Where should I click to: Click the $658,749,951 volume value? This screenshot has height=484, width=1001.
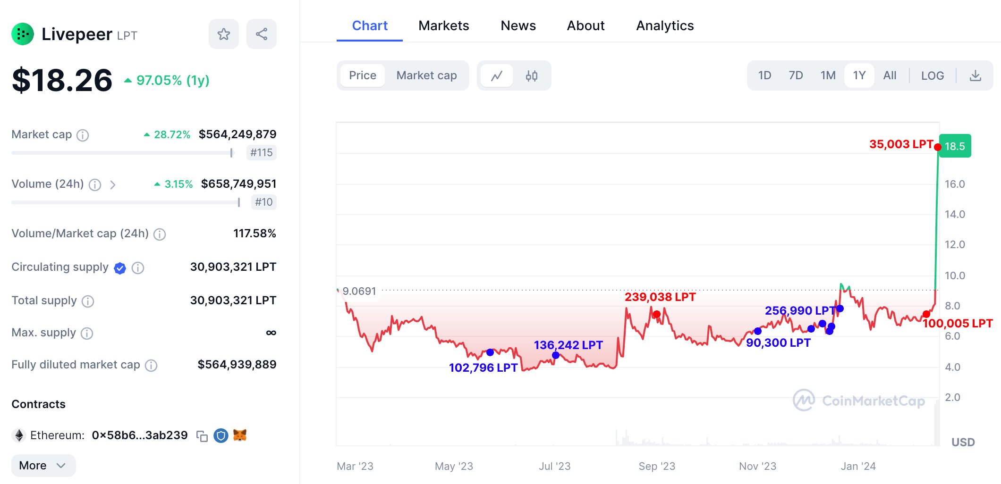238,184
